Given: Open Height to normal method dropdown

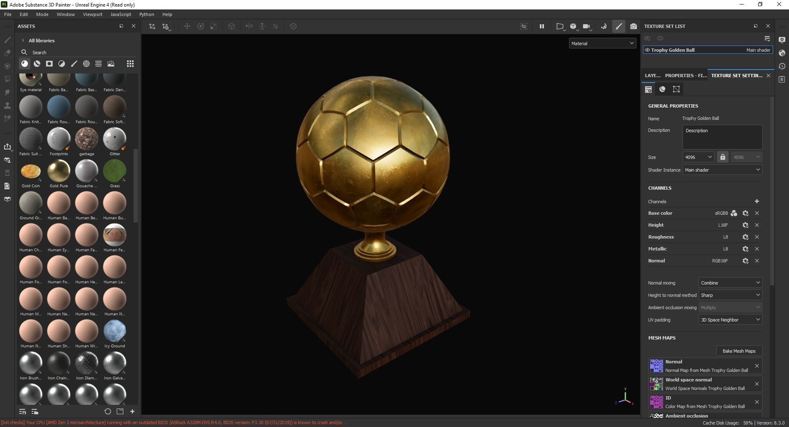Looking at the screenshot, I should (730, 295).
